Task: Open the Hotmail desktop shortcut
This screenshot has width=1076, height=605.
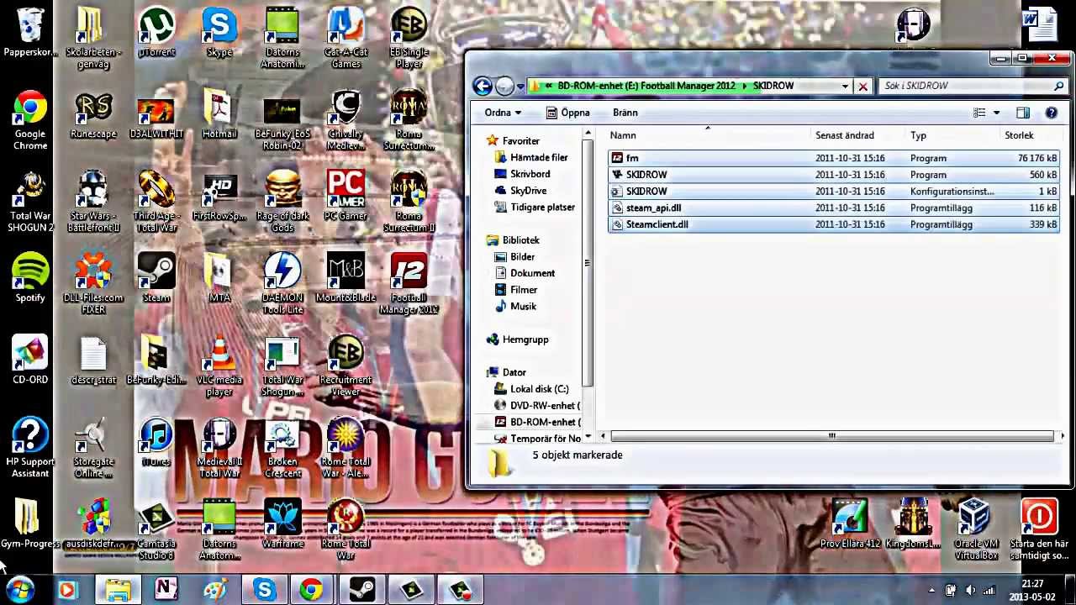Action: point(219,115)
